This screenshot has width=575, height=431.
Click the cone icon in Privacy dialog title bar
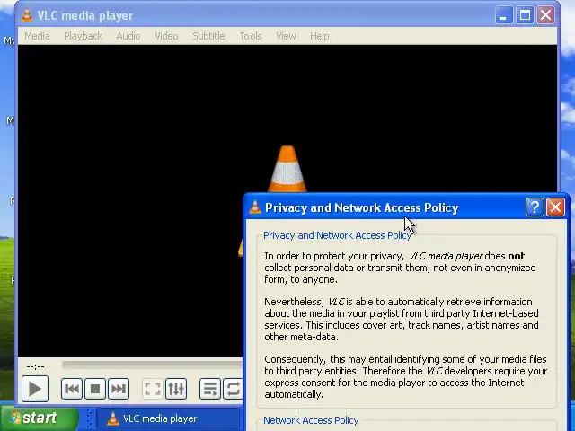tap(255, 207)
